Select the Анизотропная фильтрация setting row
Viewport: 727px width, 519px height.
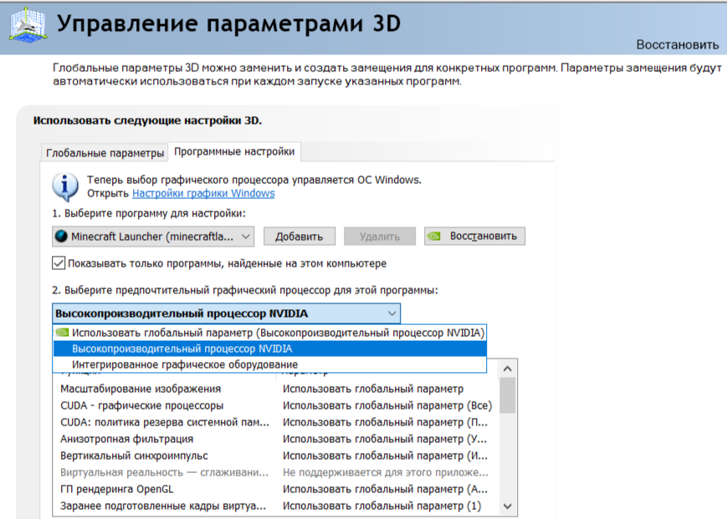point(126,439)
